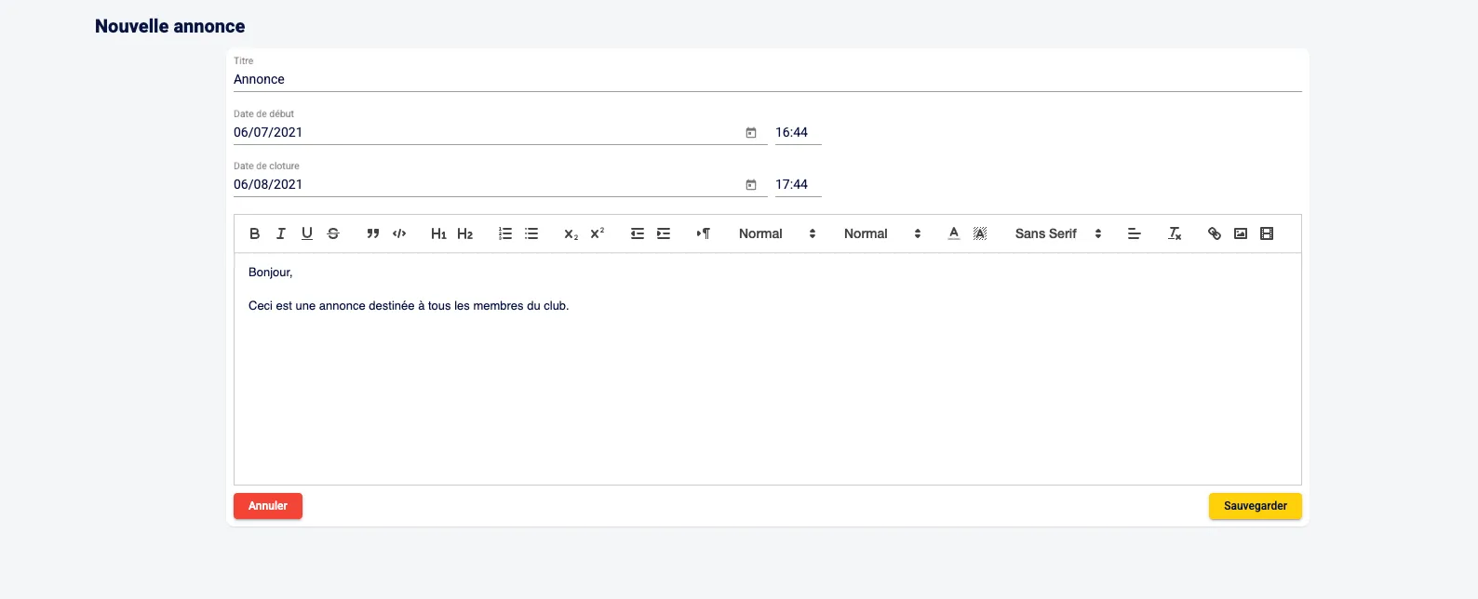1478x599 pixels.
Task: Clear text formatting
Action: pyautogui.click(x=1175, y=234)
